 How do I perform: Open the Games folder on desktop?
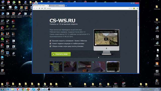[2, 85]
